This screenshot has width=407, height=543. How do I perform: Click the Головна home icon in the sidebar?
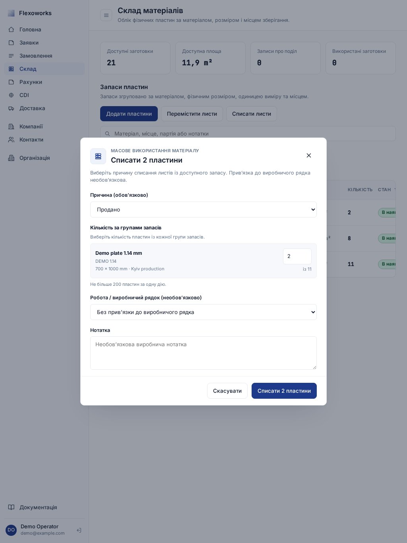tap(12, 29)
